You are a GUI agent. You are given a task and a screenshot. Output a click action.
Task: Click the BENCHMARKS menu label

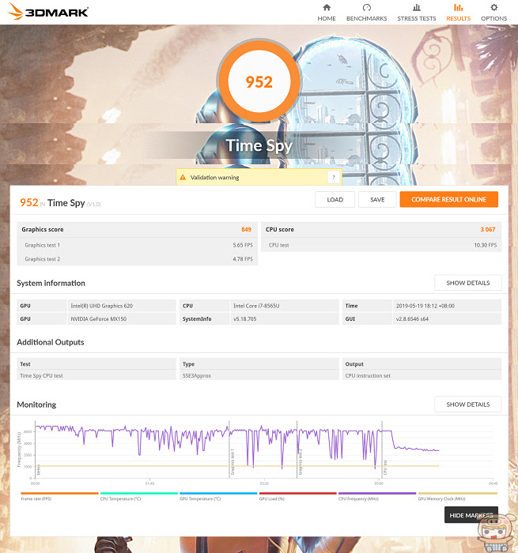pos(366,18)
